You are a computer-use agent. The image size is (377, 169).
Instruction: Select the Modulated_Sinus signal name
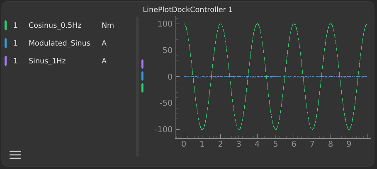click(59, 43)
